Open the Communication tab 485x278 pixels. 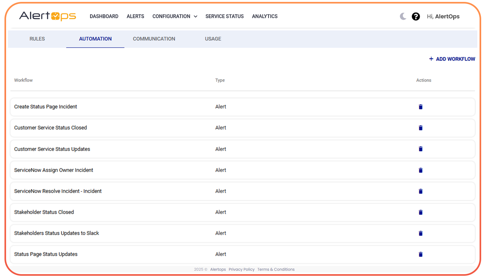[x=154, y=39]
